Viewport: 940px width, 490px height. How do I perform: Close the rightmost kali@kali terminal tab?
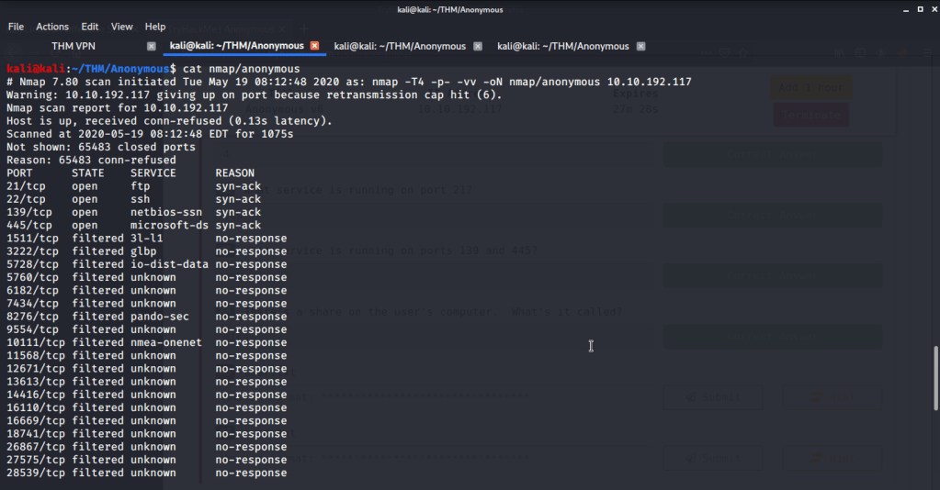640,46
